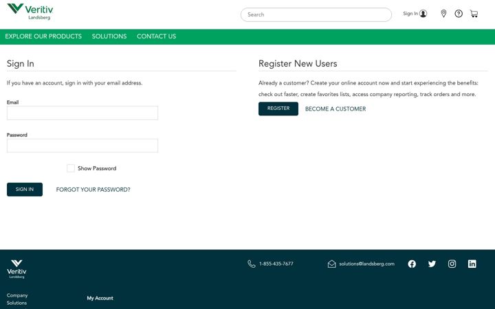Tick the Show Password checkbox
Image resolution: width=495 pixels, height=309 pixels.
tap(71, 168)
